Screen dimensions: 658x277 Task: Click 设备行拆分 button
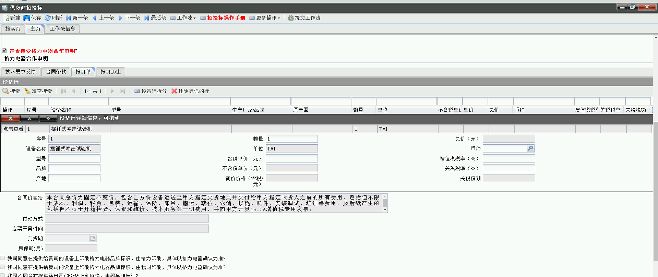pyautogui.click(x=151, y=91)
